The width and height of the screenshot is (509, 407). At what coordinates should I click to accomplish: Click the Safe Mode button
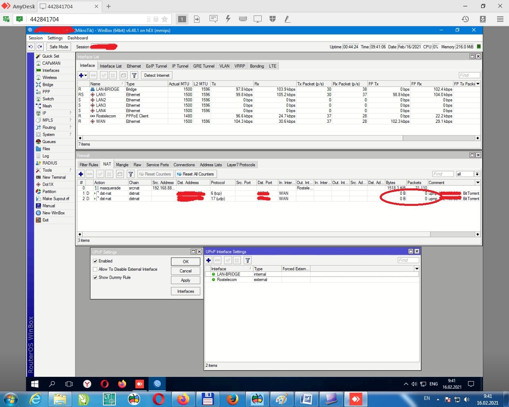pyautogui.click(x=58, y=47)
